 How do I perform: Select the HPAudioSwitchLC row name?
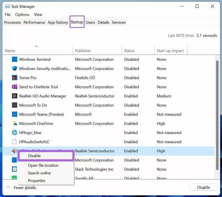pyautogui.click(x=34, y=142)
